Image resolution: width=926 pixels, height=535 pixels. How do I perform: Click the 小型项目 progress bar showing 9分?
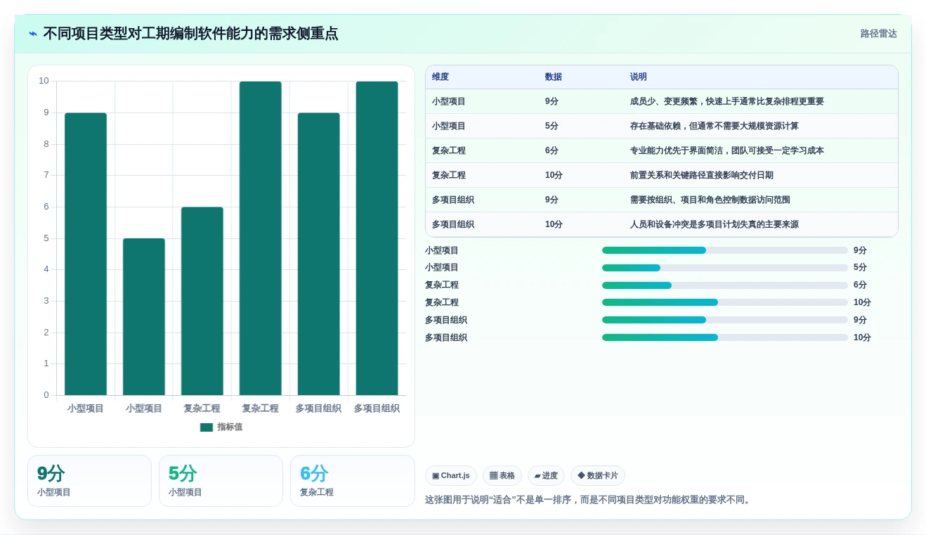point(724,250)
